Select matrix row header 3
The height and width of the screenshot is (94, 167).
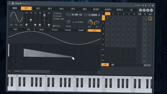103,28
